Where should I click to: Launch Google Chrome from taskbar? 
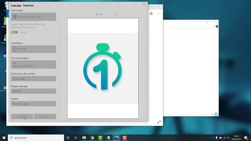pos(92,137)
